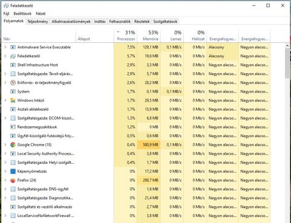Click the Shell Infrastructure Host icon
This screenshot has width=291, height=223.
click(x=13, y=65)
